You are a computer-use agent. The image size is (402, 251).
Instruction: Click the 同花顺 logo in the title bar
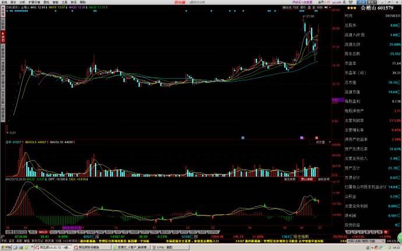pos(179,2)
